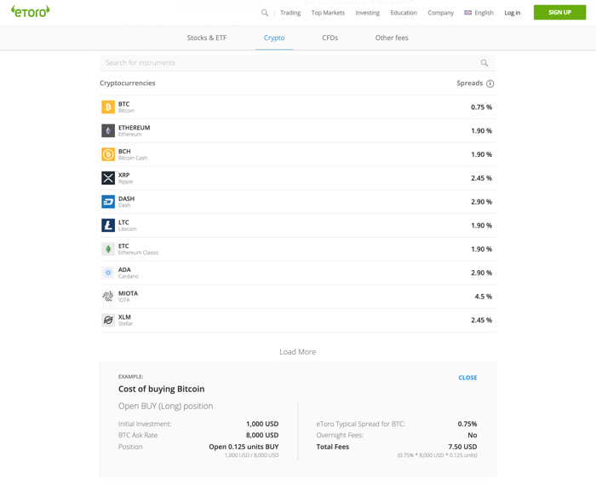Click the XRP row name

123,175
